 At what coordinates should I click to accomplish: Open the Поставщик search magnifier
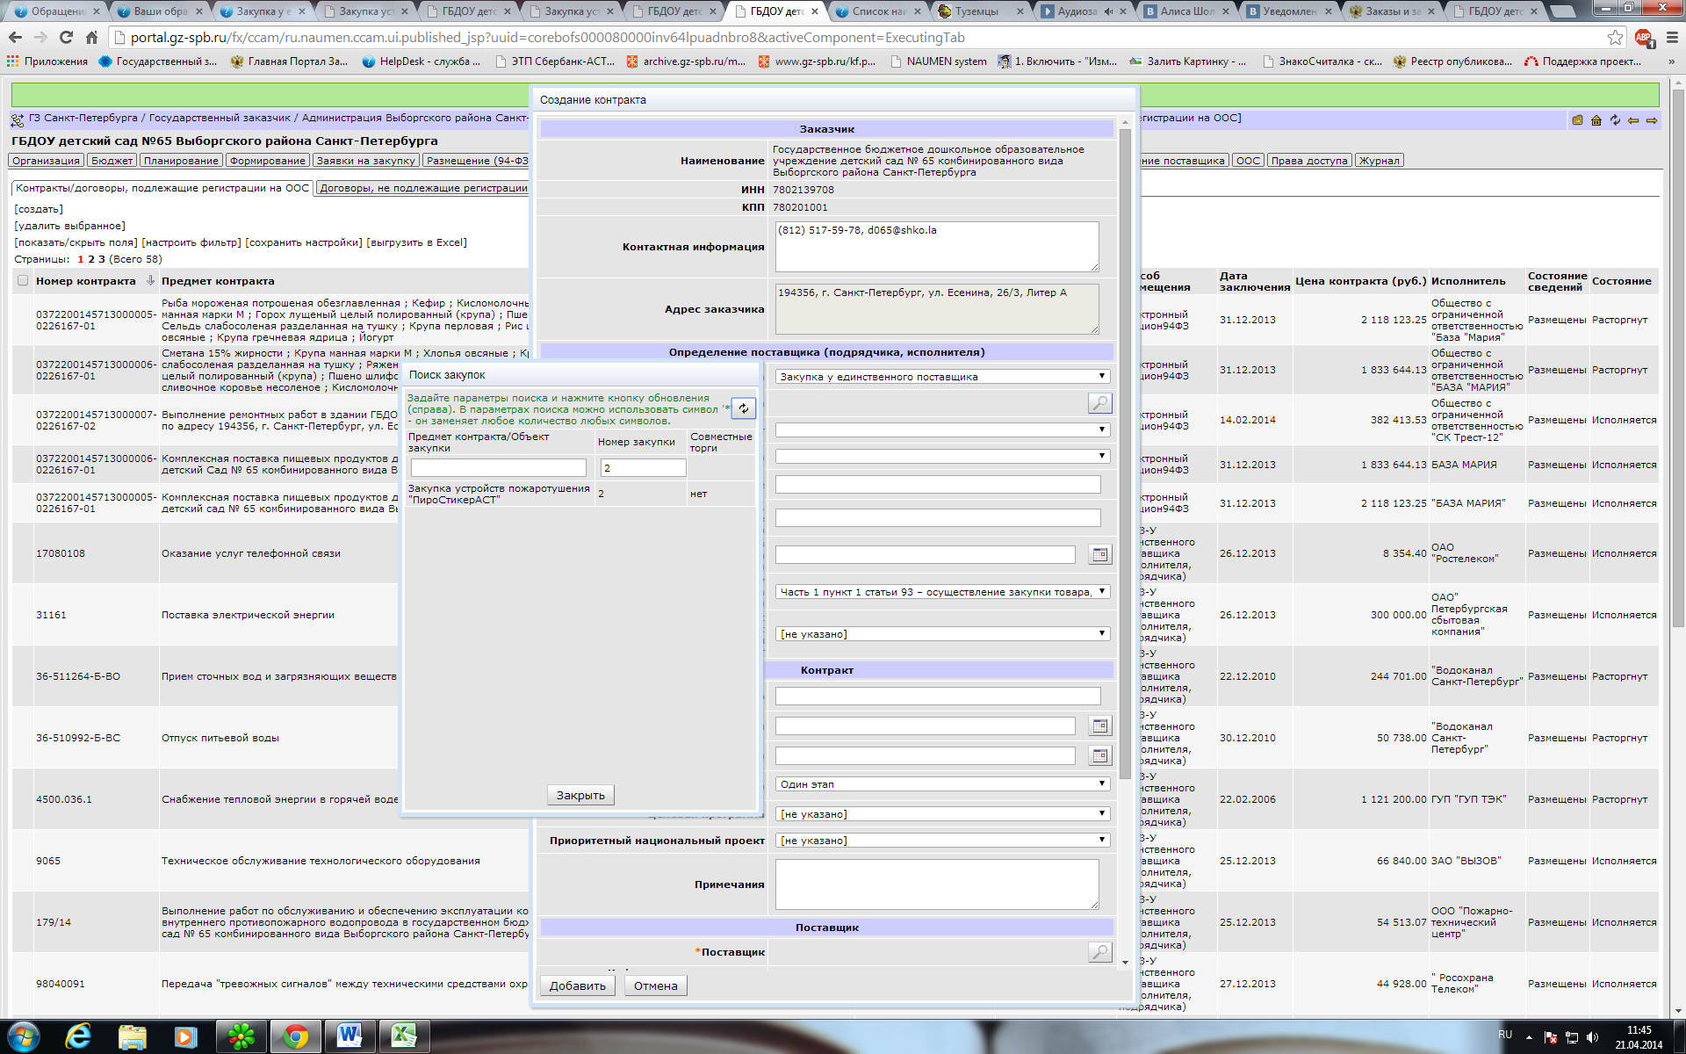click(1099, 952)
